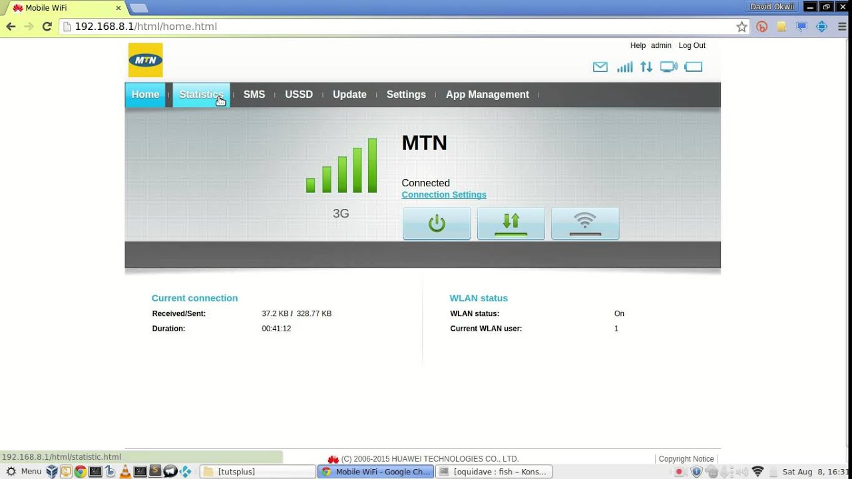
Task: Open the Statistics tab
Action: click(x=201, y=94)
